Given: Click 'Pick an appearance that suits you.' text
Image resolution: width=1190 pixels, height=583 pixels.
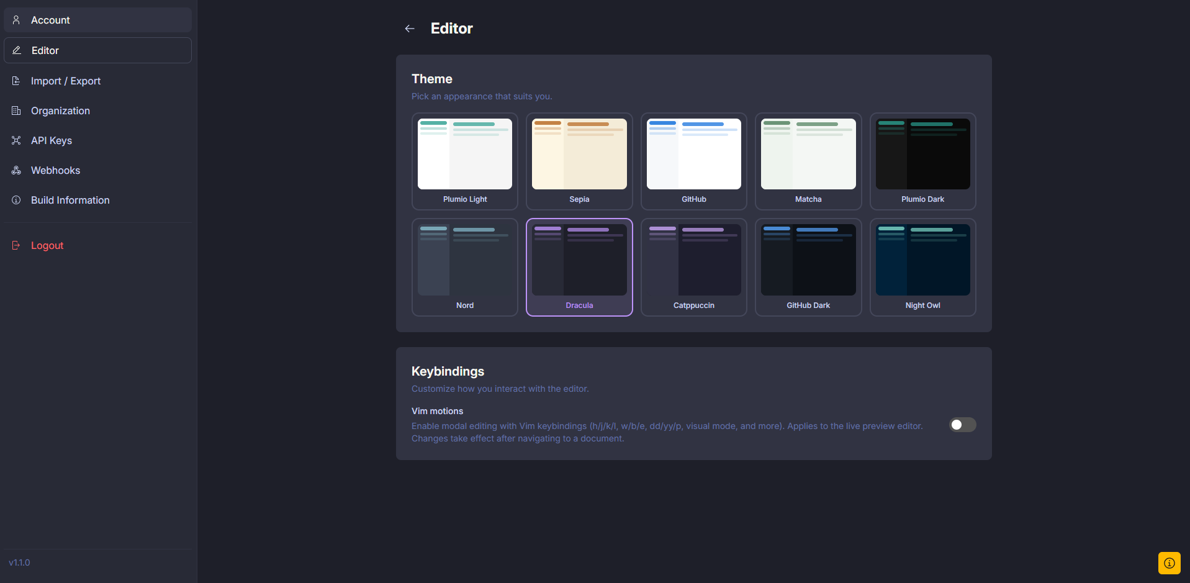Looking at the screenshot, I should pyautogui.click(x=482, y=96).
